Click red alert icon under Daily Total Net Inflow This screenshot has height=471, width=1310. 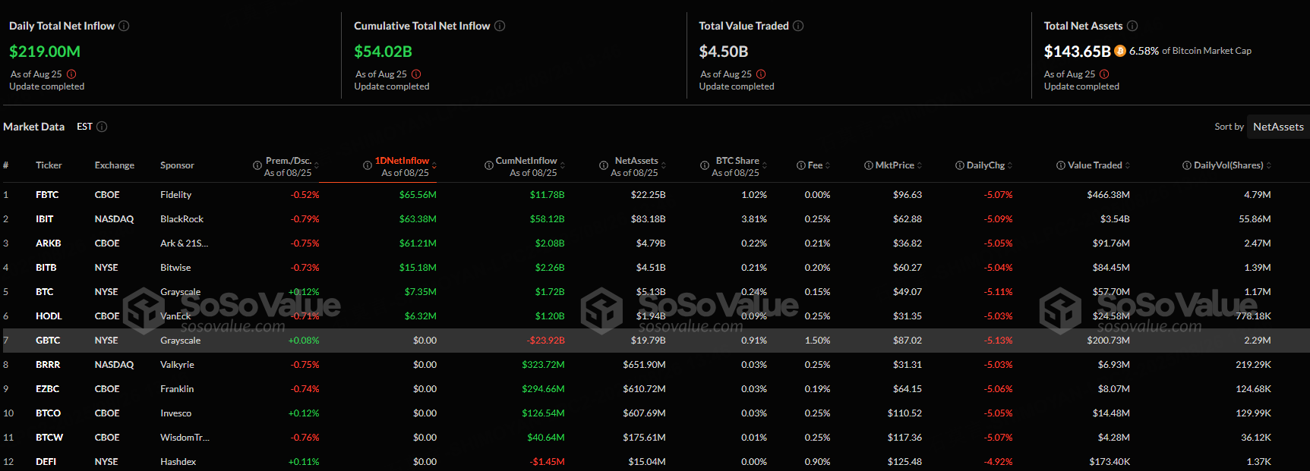point(71,74)
